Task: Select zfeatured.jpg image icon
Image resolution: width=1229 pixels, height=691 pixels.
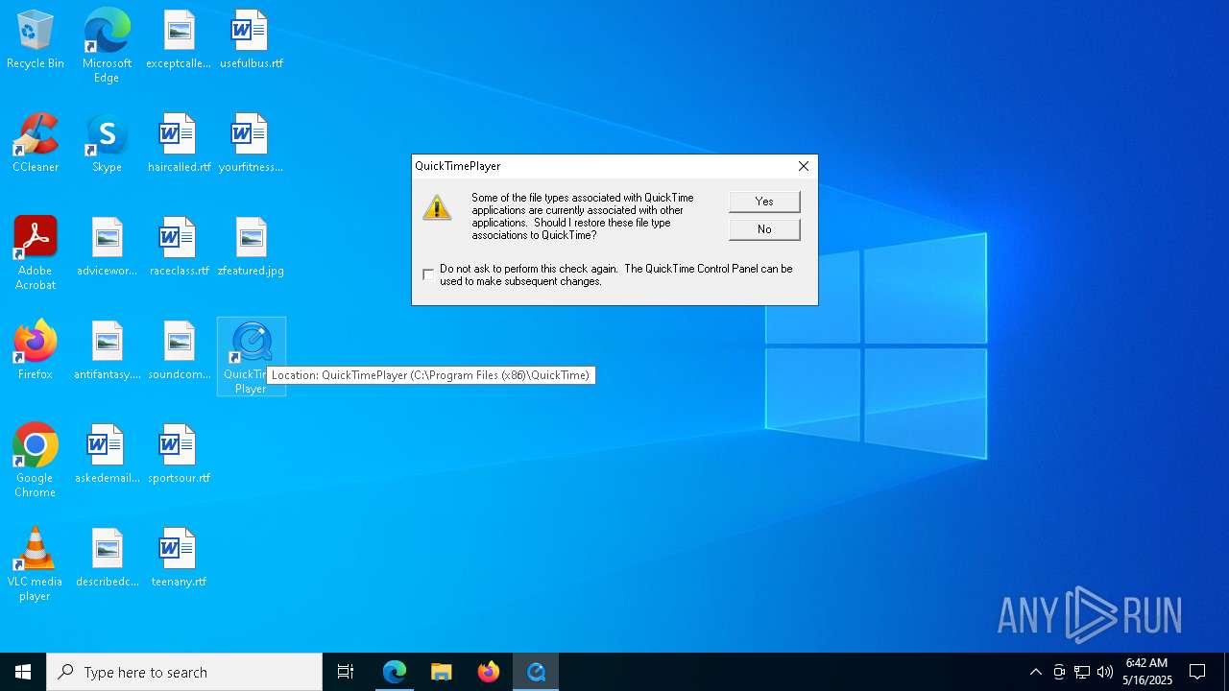Action: (x=251, y=247)
